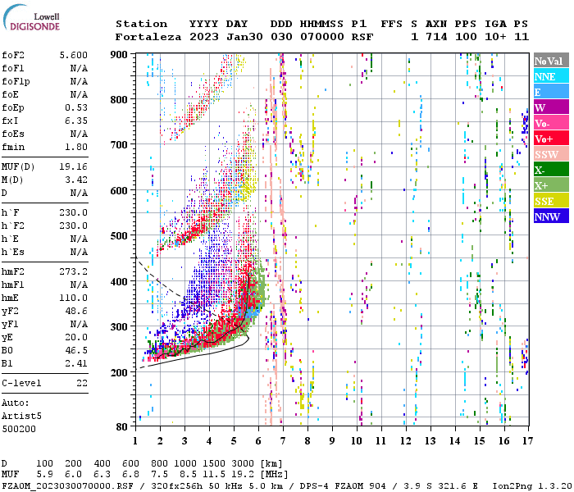Click the h`F value 230.0
Image resolution: width=574 pixels, height=492 pixels.
point(74,212)
